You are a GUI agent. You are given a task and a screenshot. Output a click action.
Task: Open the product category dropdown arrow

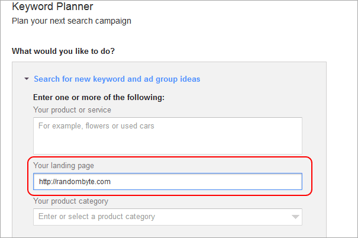pyautogui.click(x=295, y=217)
